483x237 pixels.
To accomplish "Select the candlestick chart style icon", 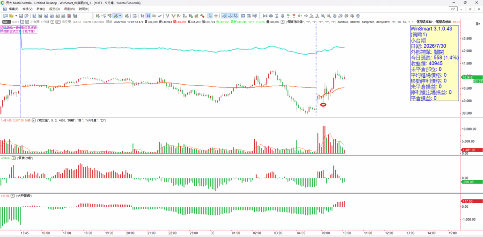I will pos(149,16).
